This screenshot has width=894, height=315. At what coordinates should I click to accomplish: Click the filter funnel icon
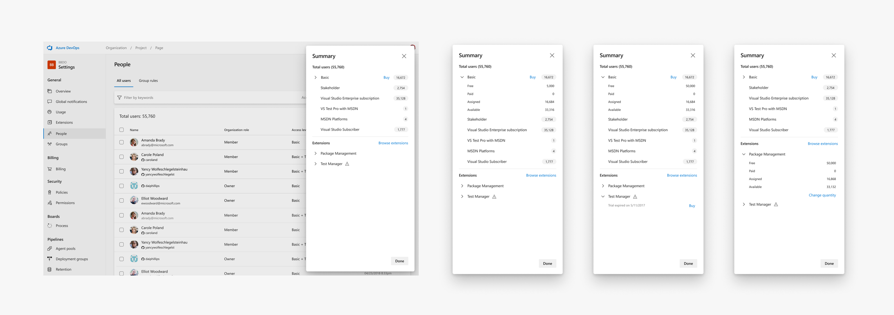click(x=119, y=98)
